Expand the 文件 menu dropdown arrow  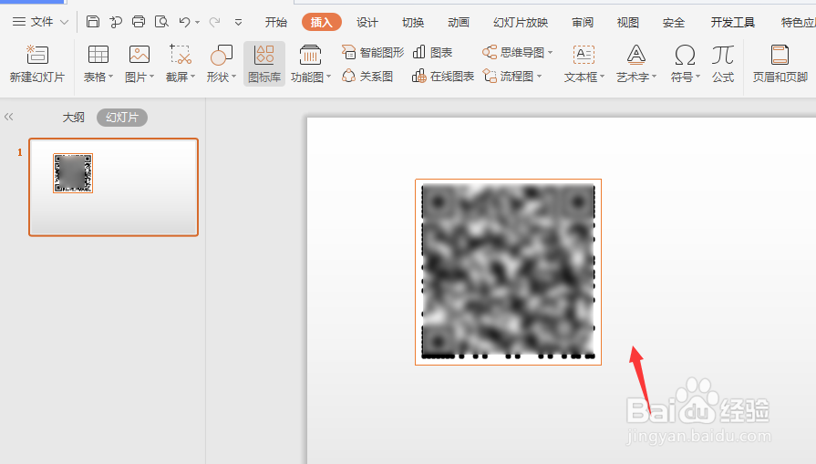pyautogui.click(x=64, y=23)
